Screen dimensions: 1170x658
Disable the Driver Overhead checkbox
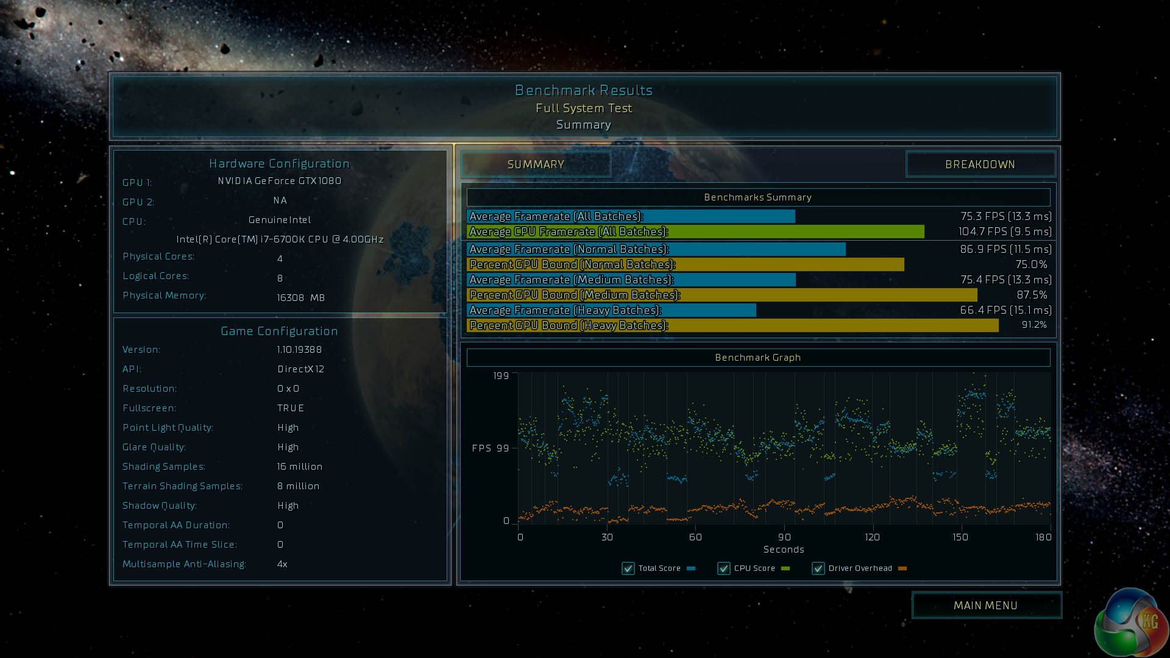pyautogui.click(x=818, y=568)
